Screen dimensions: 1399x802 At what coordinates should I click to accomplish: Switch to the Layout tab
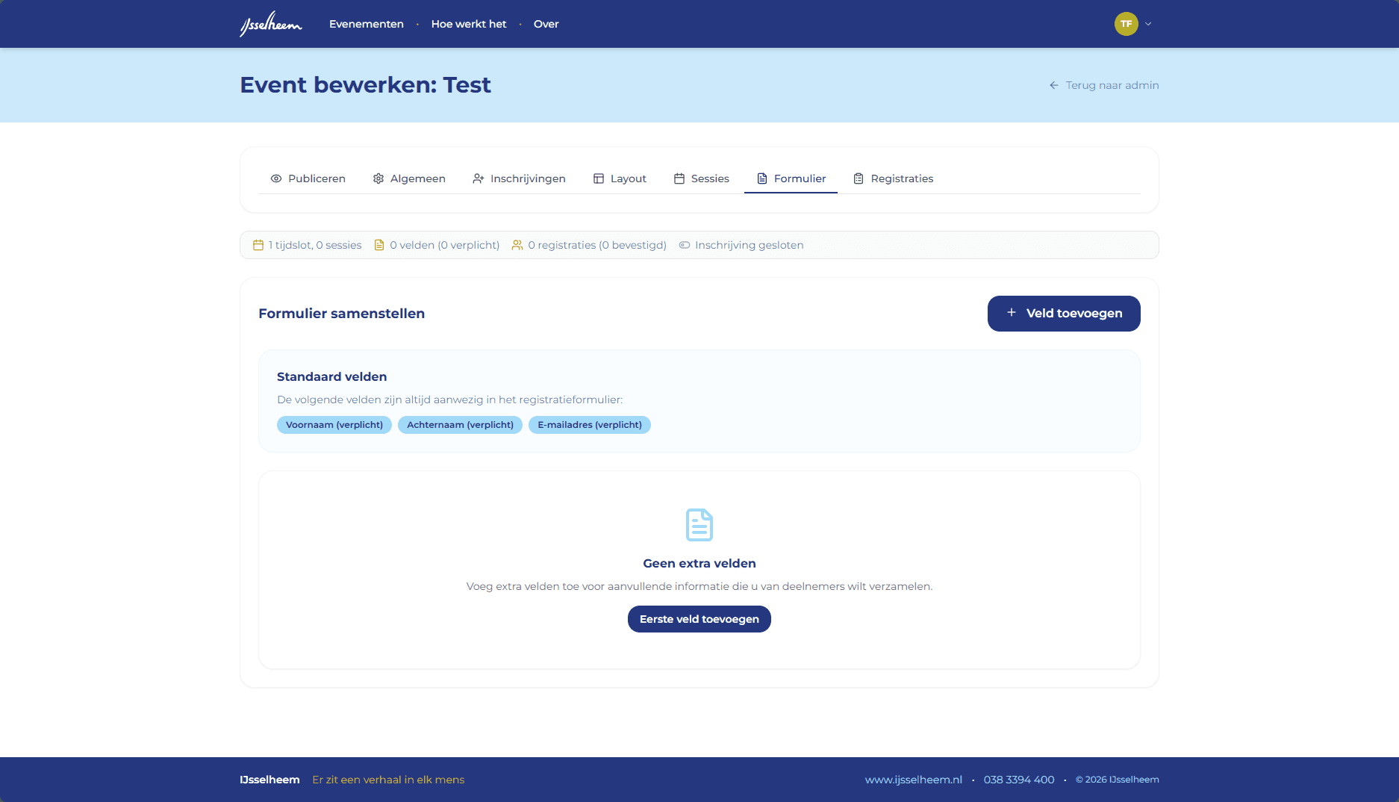point(620,178)
